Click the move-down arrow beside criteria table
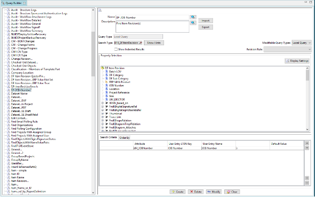This screenshot has height=197, width=315. point(307,148)
